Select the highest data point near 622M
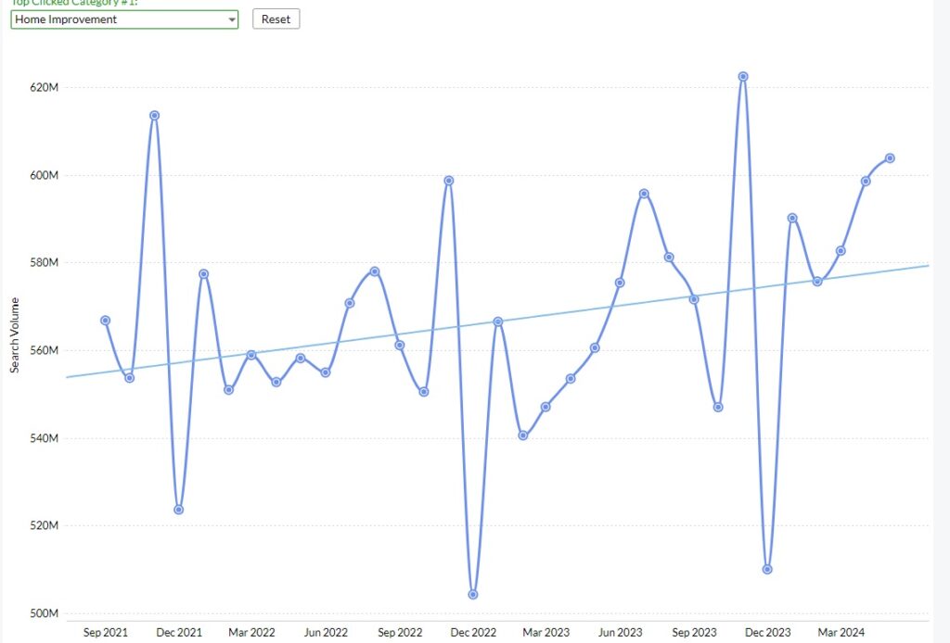The width and height of the screenshot is (950, 643). 743,76
